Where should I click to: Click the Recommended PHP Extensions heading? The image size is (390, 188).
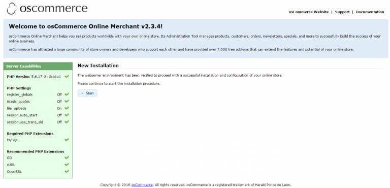tap(36, 151)
